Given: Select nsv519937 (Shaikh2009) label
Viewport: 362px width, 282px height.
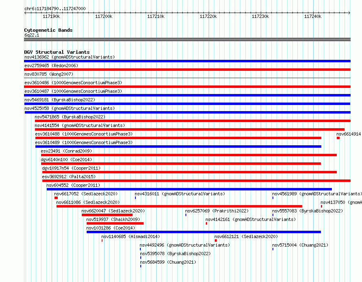Looking at the screenshot, I should coord(113,219).
